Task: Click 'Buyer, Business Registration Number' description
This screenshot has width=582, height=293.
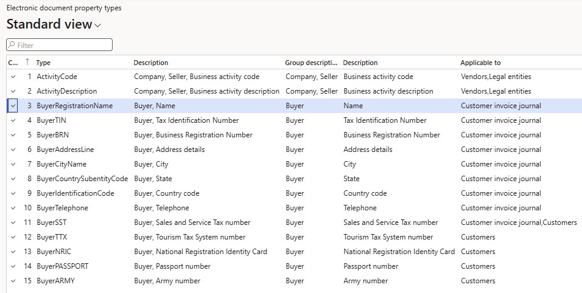Action: point(193,135)
